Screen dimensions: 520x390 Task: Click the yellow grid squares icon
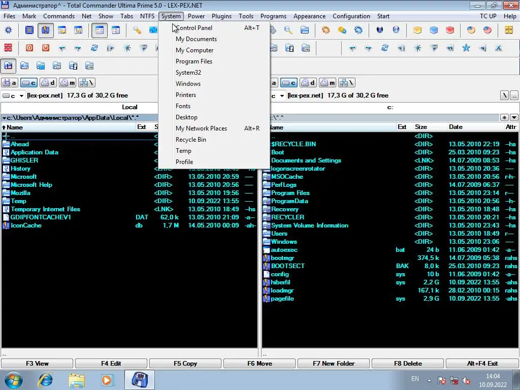(509, 30)
